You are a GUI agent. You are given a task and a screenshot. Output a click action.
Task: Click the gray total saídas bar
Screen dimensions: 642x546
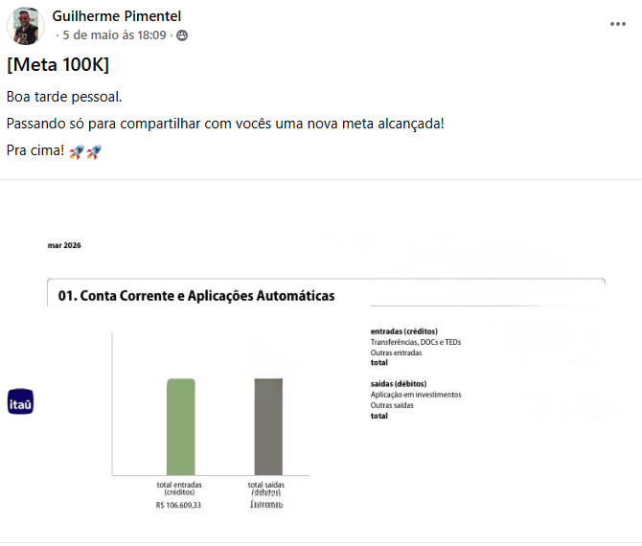pyautogui.click(x=268, y=427)
